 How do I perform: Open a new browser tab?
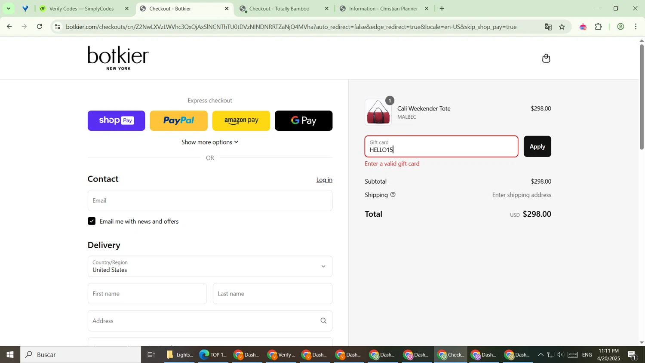pyautogui.click(x=442, y=9)
